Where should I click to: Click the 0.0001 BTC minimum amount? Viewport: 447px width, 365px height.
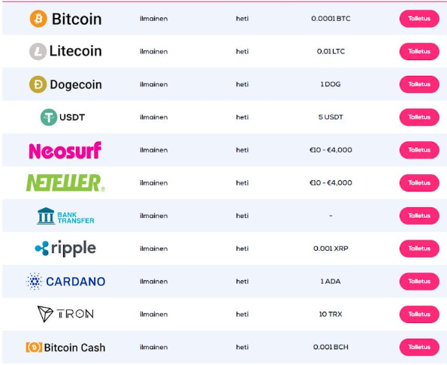tap(331, 19)
